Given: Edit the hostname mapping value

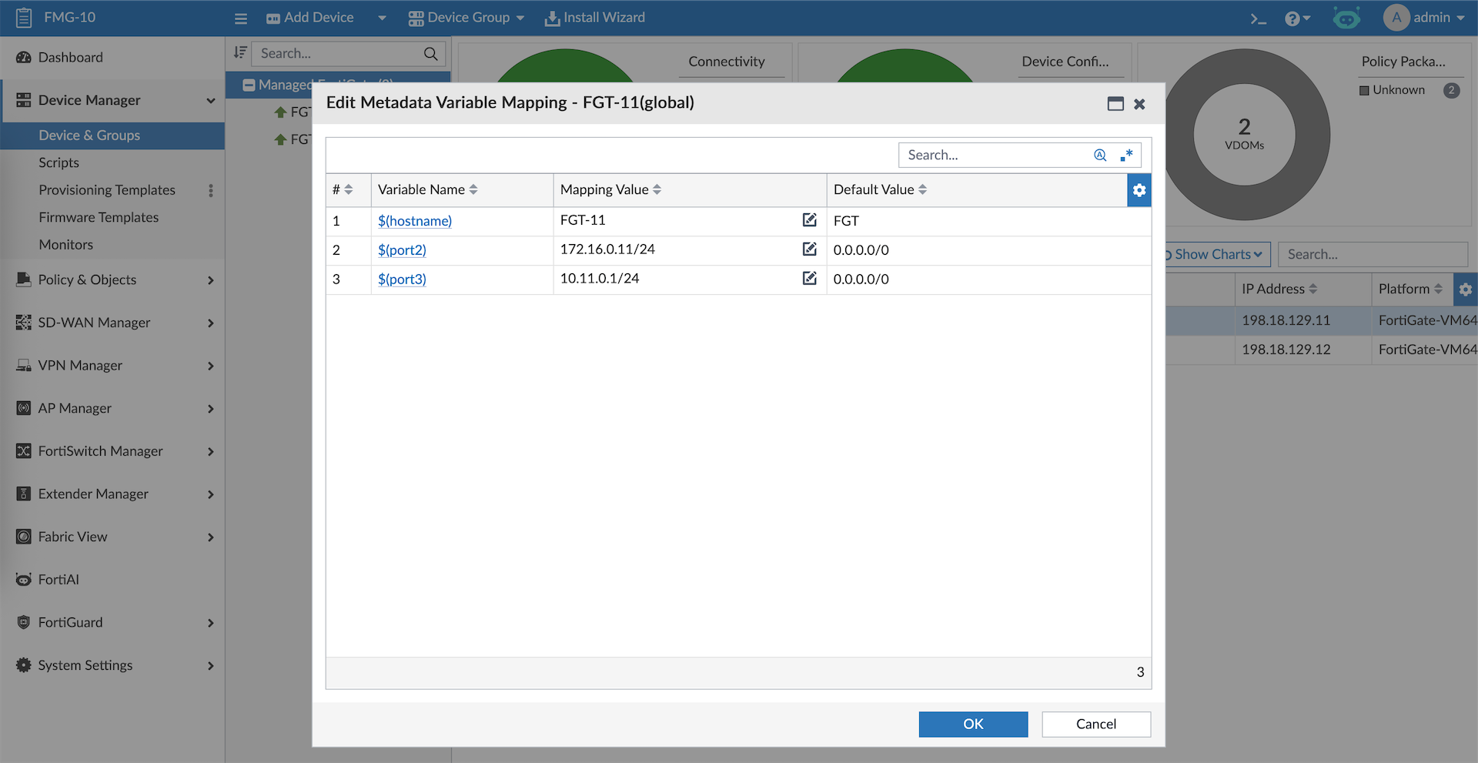Looking at the screenshot, I should coord(809,220).
